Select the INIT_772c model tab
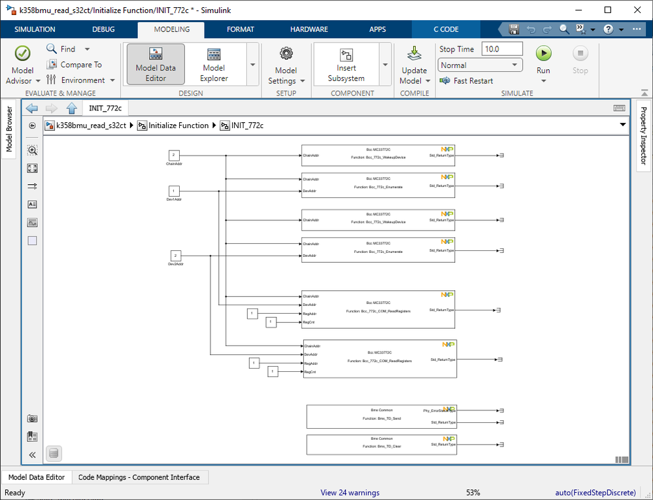 (105, 108)
